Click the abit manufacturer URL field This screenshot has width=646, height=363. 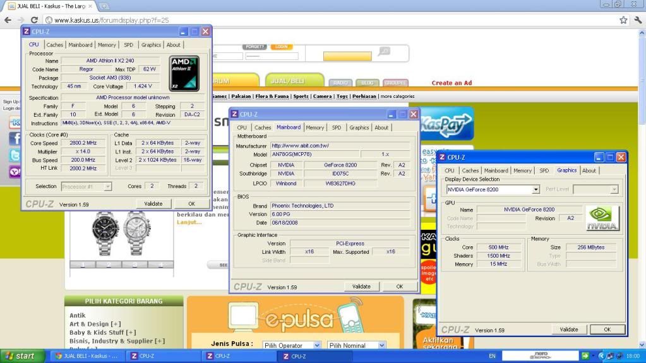click(340, 145)
